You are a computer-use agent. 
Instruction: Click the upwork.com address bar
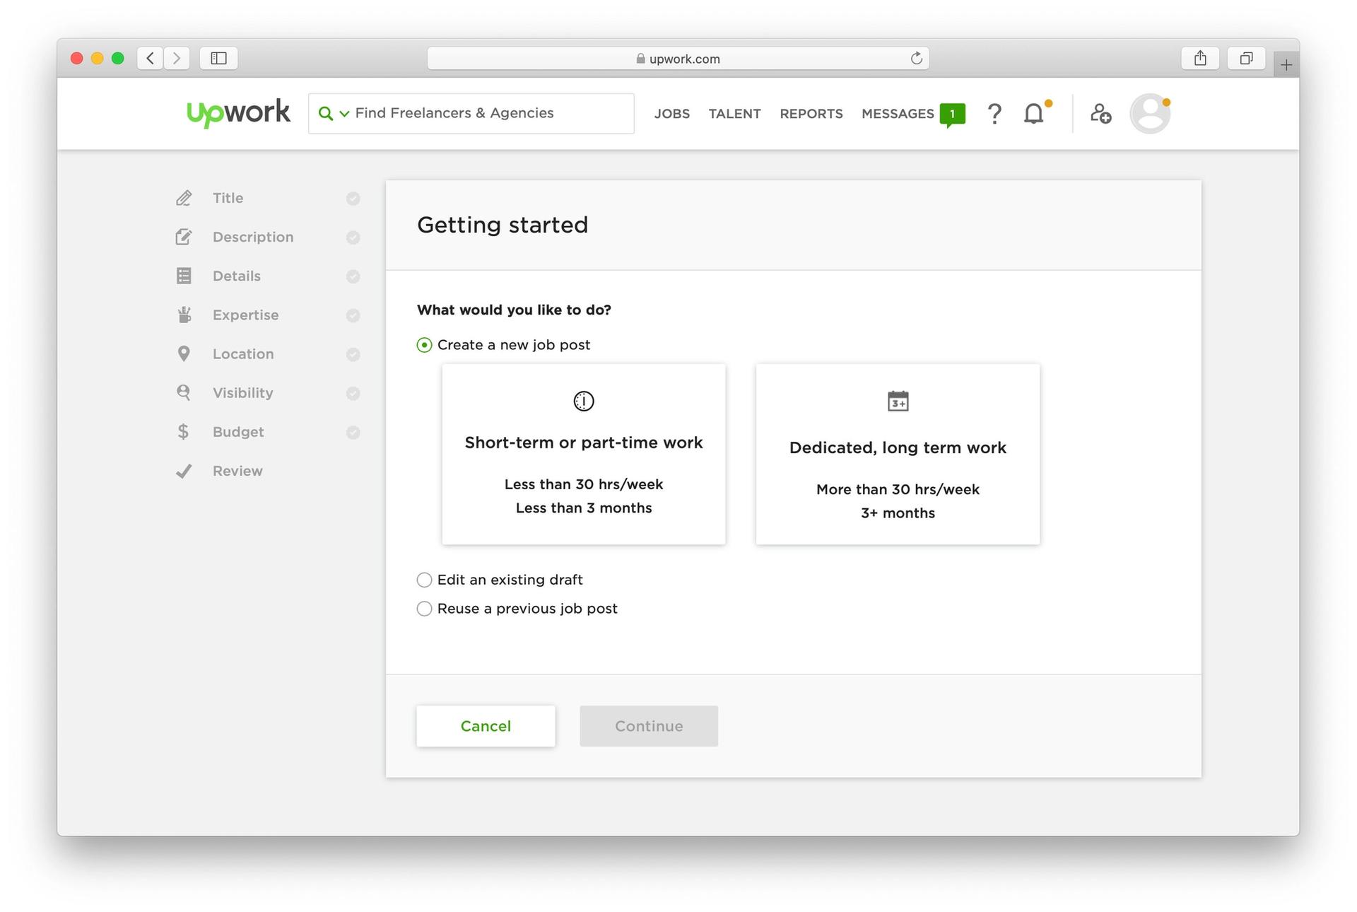678,59
